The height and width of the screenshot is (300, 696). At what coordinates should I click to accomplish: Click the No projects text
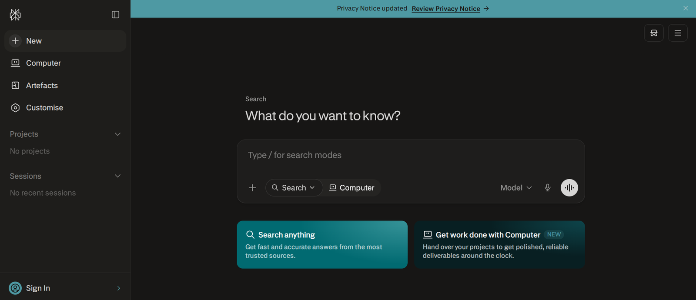(30, 151)
